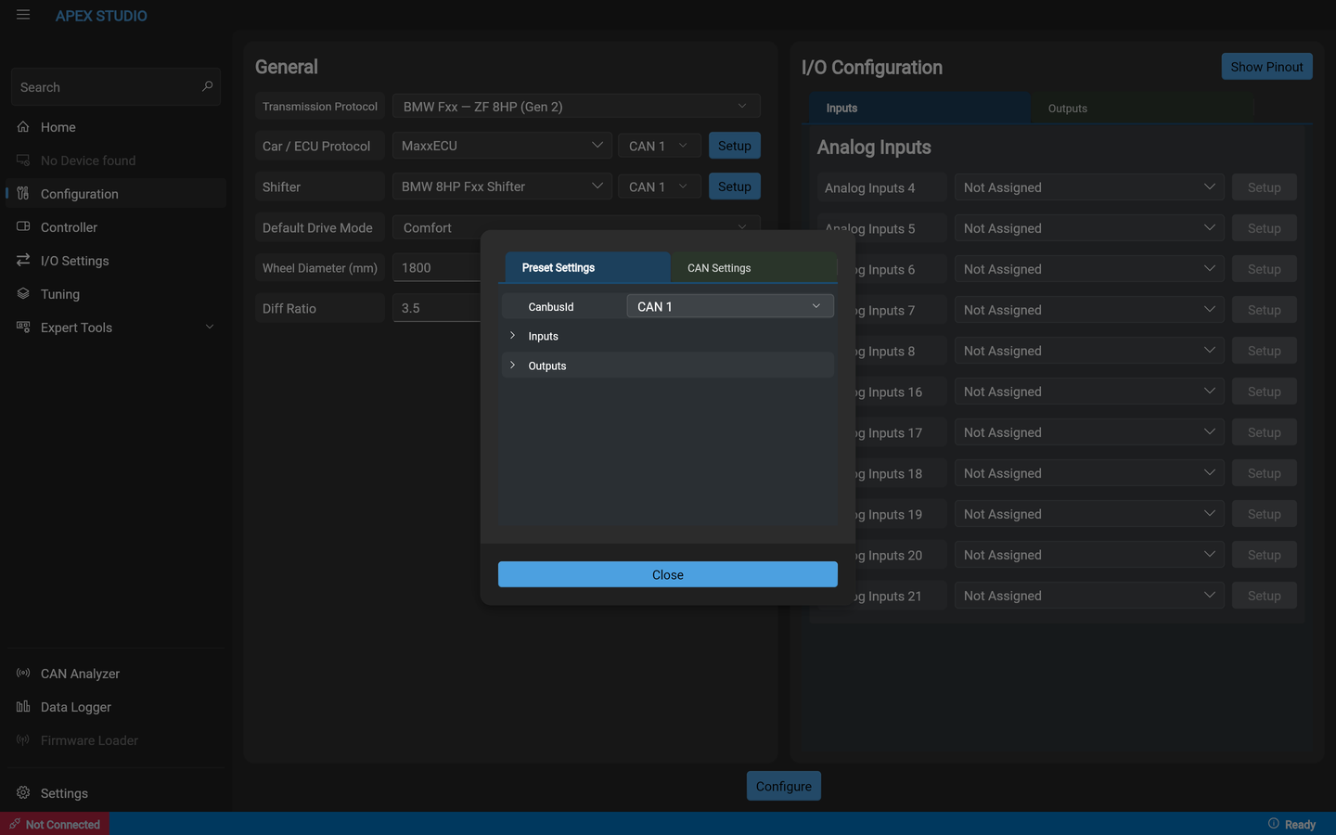Click the CanbusId label
This screenshot has height=835, width=1336.
click(551, 306)
